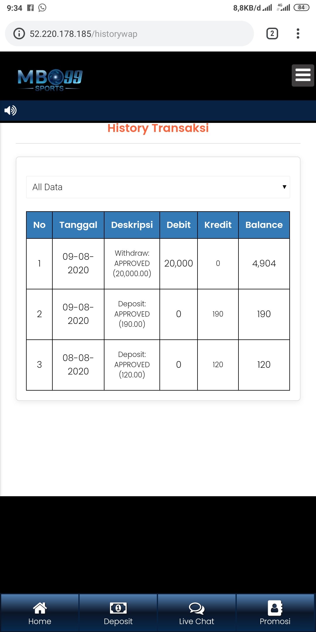View site info via the address bar icon
Screen dimensions: 316x632
(x=19, y=34)
